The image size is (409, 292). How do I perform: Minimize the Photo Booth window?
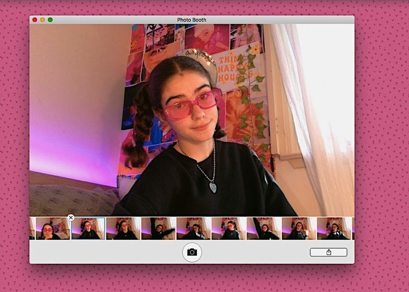coord(42,20)
